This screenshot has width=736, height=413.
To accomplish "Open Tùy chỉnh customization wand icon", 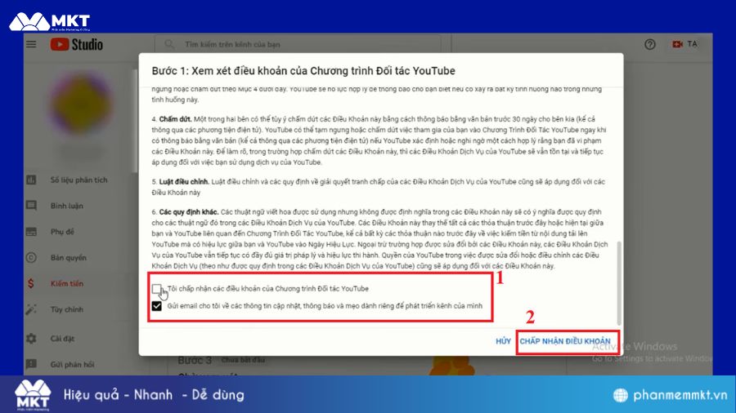I will (31, 309).
